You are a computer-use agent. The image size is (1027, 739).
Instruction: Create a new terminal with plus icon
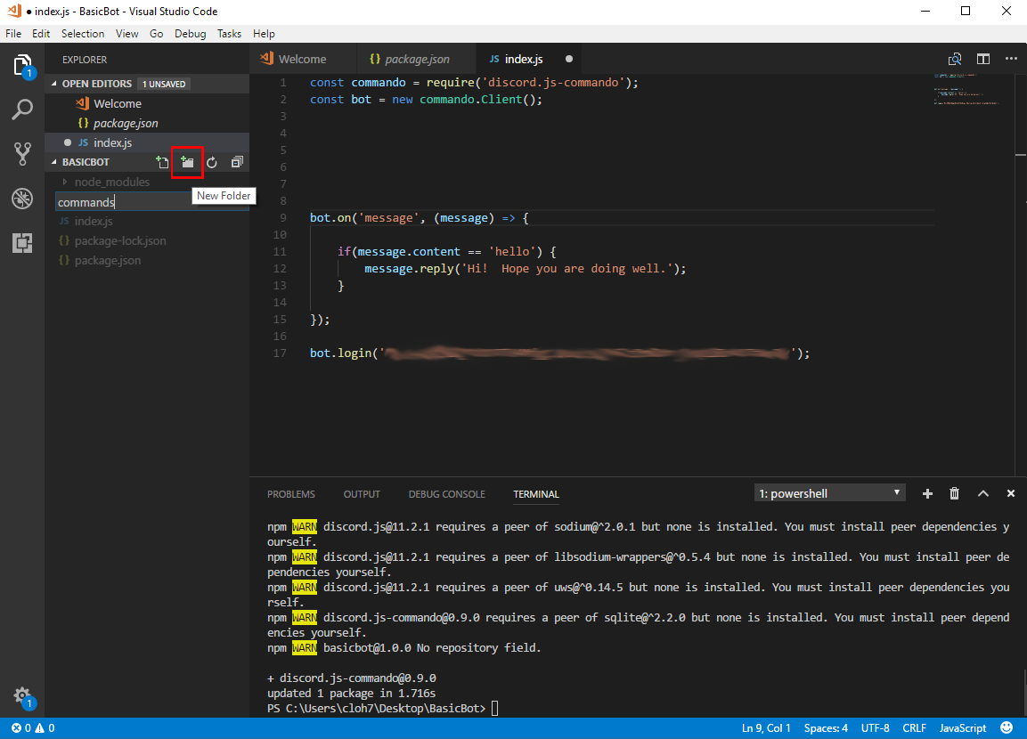(x=927, y=493)
